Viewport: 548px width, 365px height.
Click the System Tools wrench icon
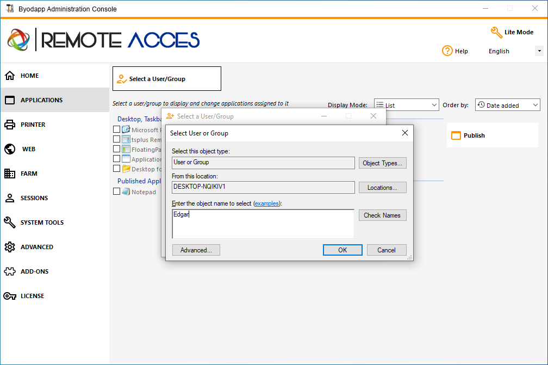click(x=10, y=222)
